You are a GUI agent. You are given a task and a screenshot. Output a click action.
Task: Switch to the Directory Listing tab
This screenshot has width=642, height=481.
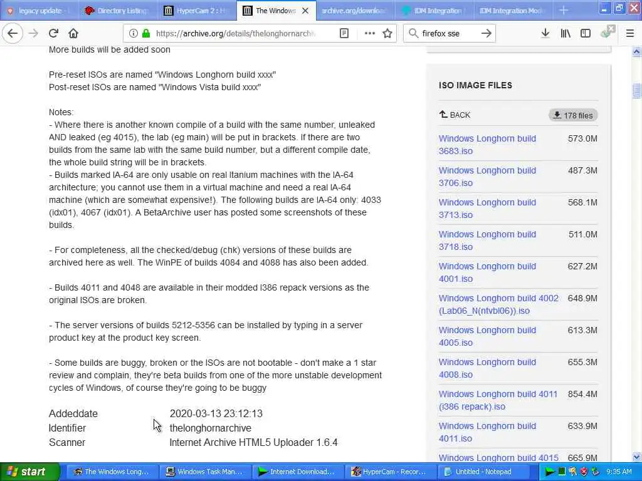(118, 11)
